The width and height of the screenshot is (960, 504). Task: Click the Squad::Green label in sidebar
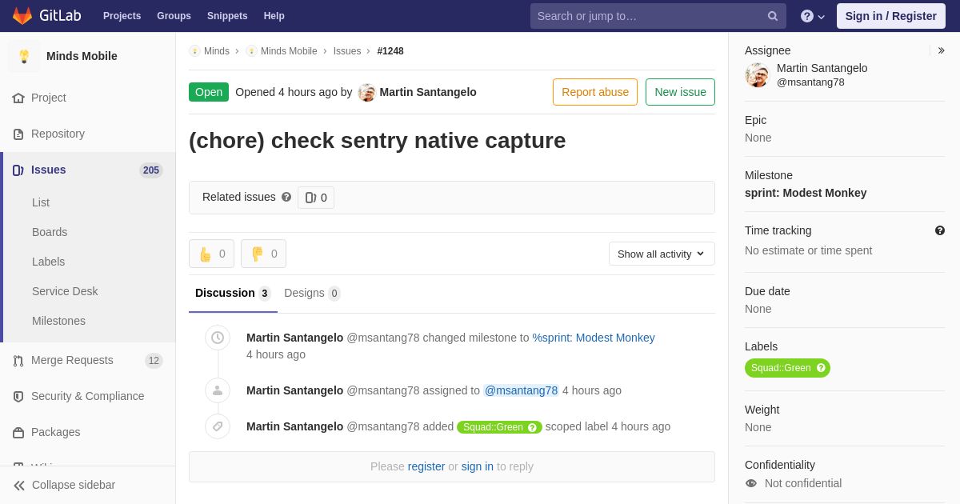coord(781,368)
